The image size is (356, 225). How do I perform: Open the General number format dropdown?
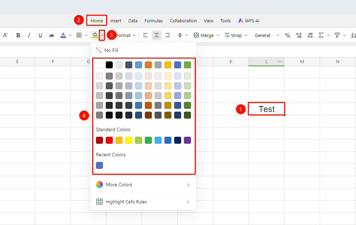(267, 35)
